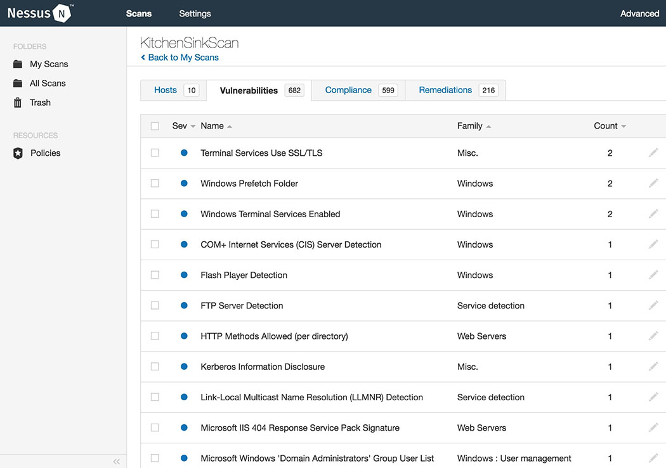Click the Remediations count badge 216

point(488,91)
